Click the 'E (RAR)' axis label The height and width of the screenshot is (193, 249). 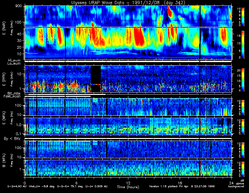[x=4, y=28]
